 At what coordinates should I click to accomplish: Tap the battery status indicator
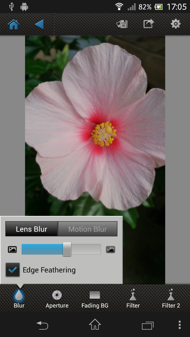[159, 7]
